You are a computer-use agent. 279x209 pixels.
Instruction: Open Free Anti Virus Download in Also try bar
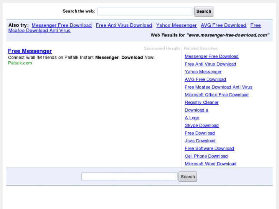point(124,25)
